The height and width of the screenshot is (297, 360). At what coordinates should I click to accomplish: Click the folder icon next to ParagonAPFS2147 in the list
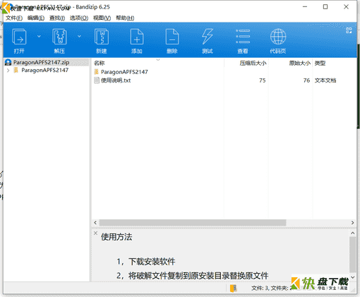tap(96, 72)
